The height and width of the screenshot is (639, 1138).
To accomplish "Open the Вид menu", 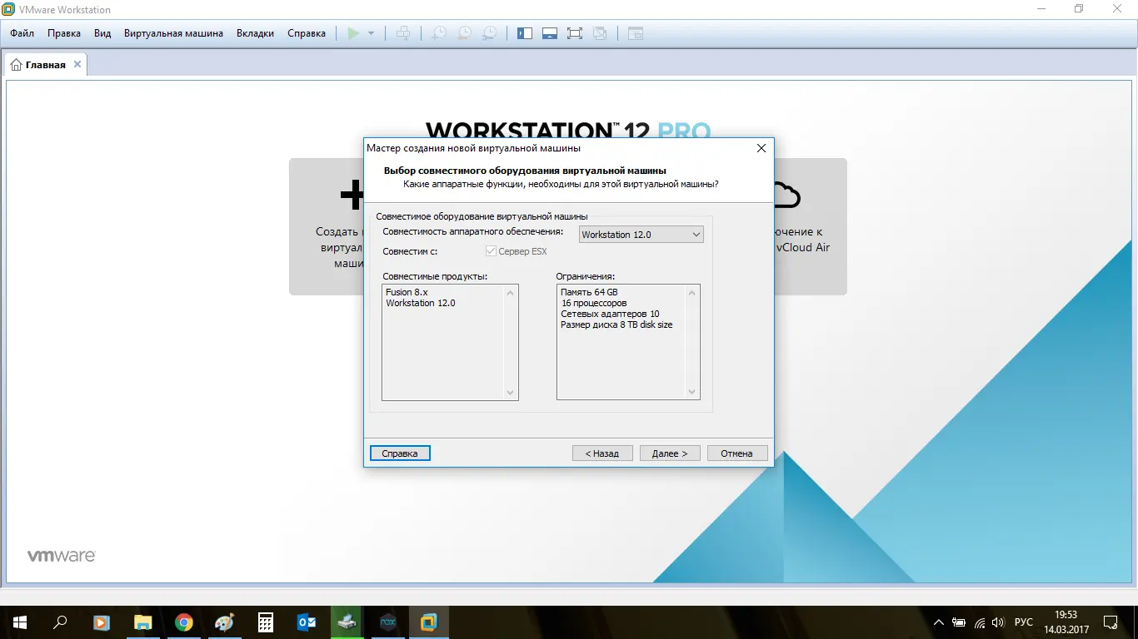I will [x=102, y=33].
